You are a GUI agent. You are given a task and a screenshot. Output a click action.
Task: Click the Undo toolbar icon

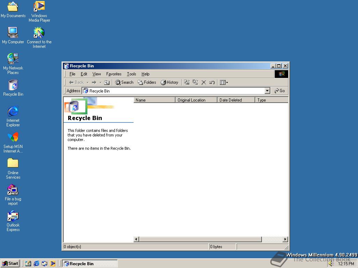(x=212, y=82)
